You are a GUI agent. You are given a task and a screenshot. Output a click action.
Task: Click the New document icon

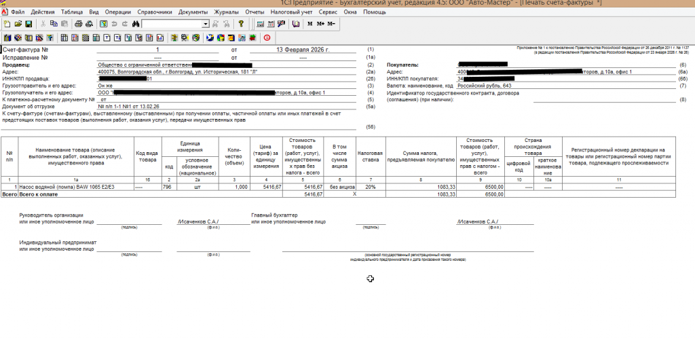(7, 24)
